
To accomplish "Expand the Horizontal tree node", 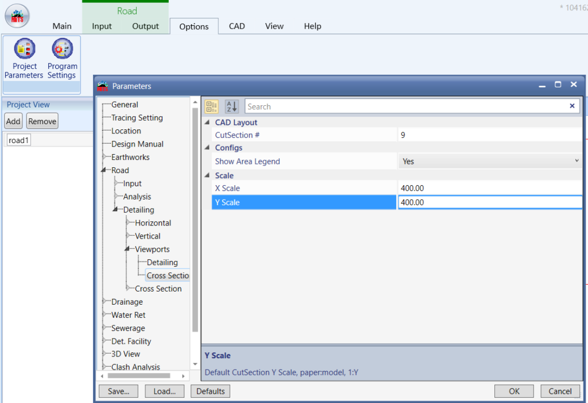I will pyautogui.click(x=128, y=222).
